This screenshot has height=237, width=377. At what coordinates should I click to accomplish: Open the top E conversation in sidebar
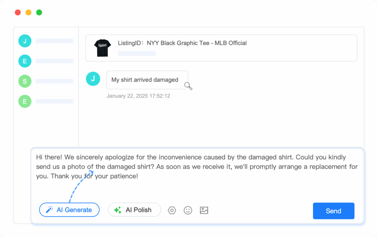[25, 61]
